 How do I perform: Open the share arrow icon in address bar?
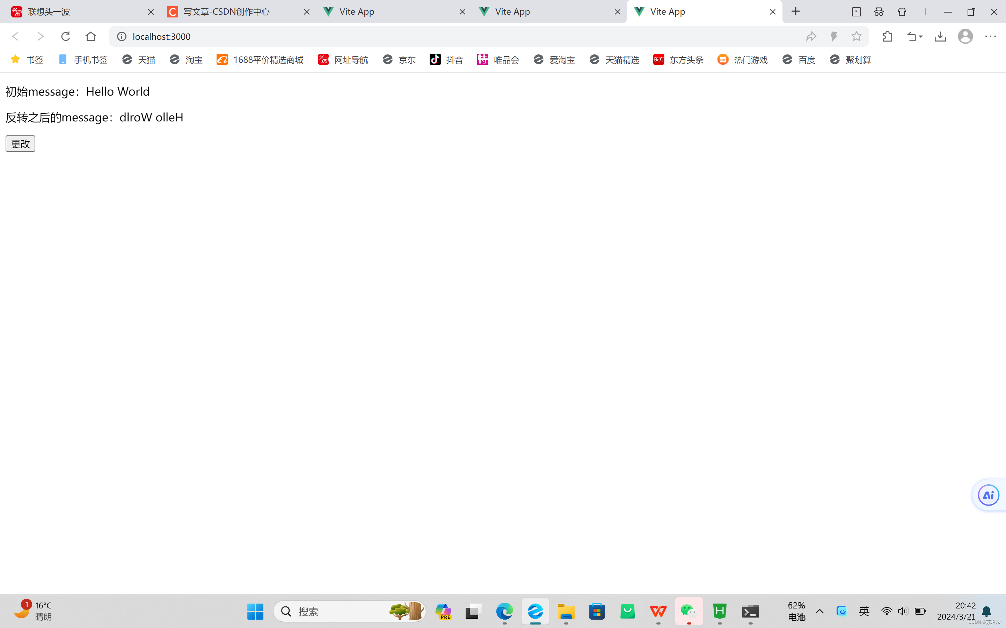(x=811, y=37)
